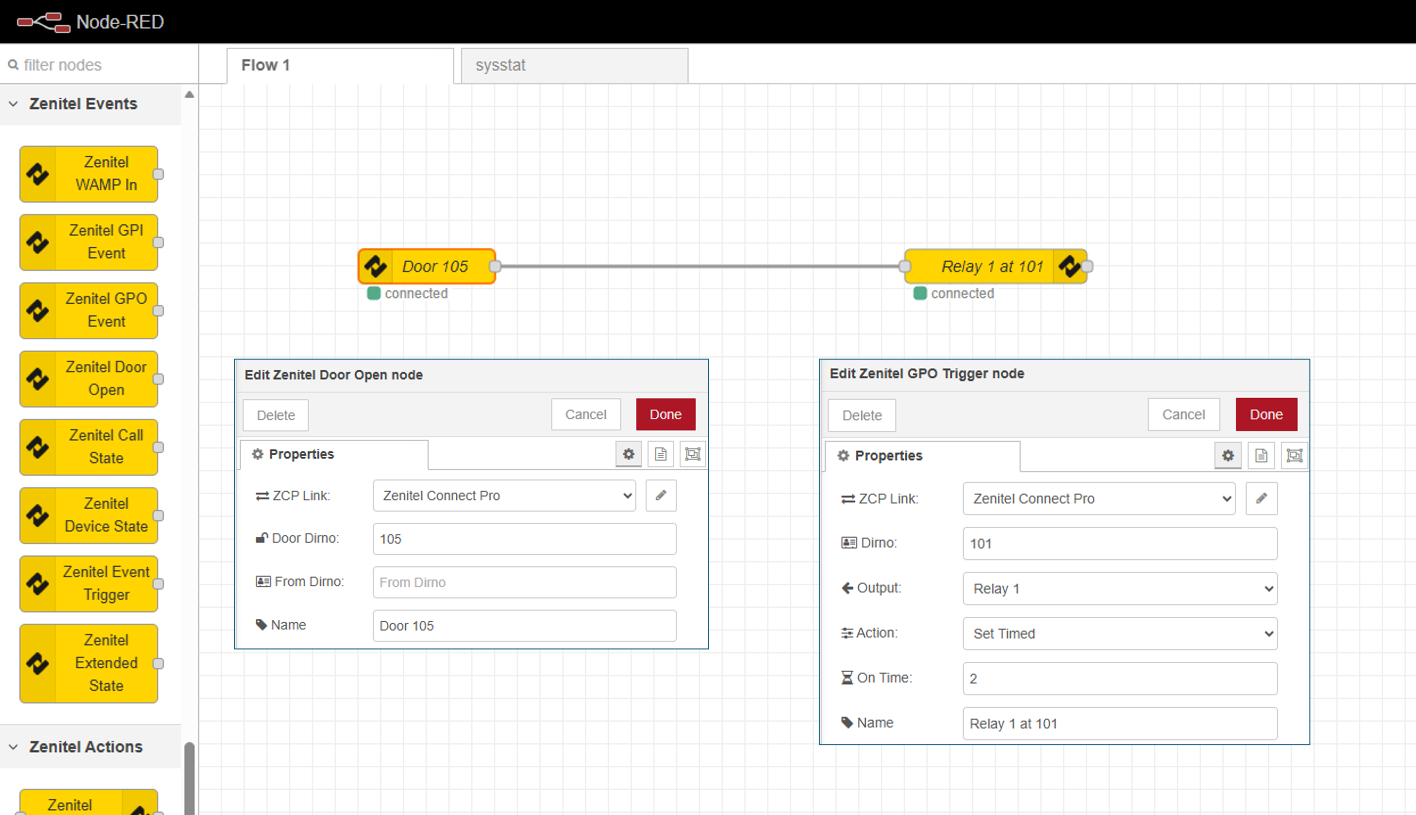Viewport: 1416px width, 815px height.
Task: Click the Zenitel Door Open palette node
Action: (x=88, y=379)
